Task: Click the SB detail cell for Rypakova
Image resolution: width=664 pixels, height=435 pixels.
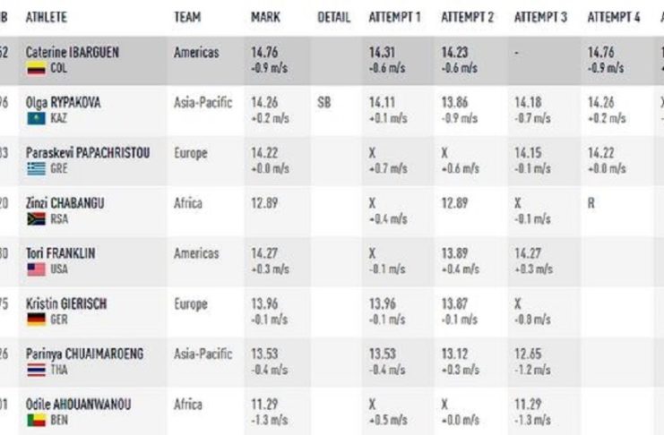Action: (323, 103)
